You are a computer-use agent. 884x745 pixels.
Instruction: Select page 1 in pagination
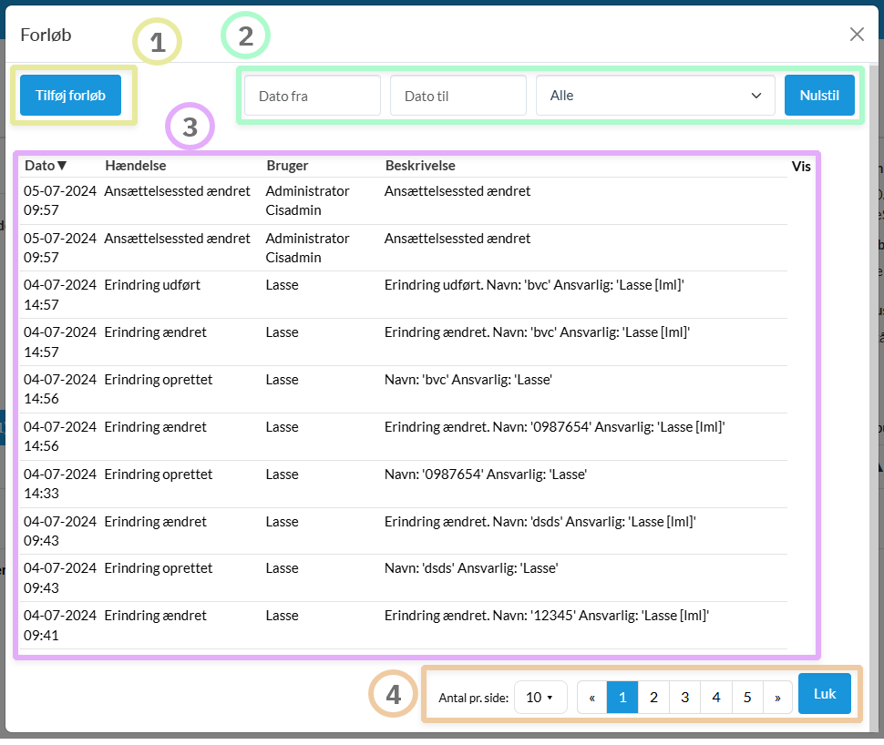pos(622,698)
